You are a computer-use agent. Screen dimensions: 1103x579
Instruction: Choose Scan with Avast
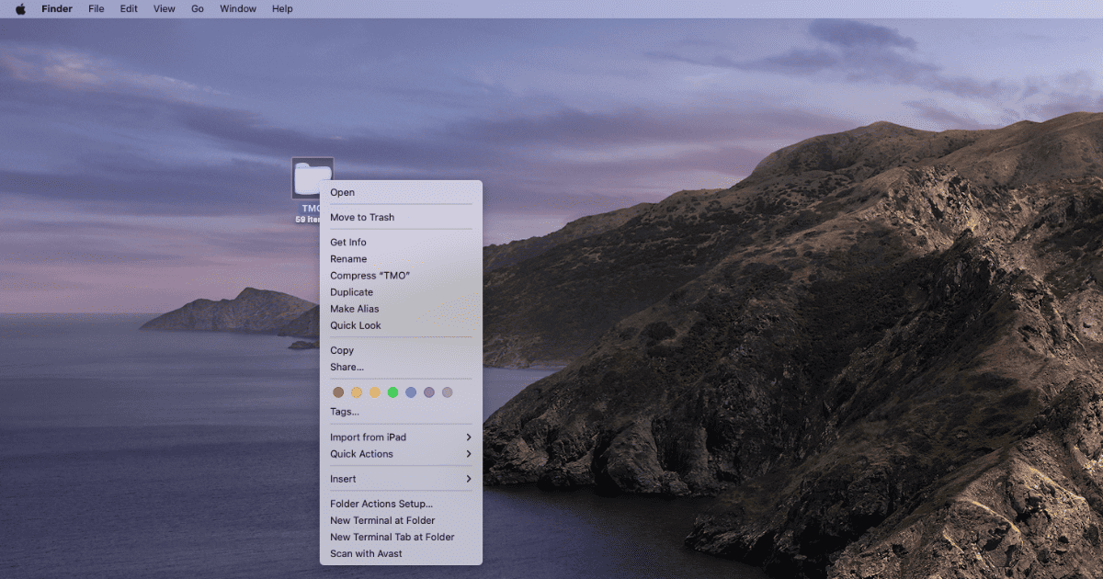tap(366, 553)
